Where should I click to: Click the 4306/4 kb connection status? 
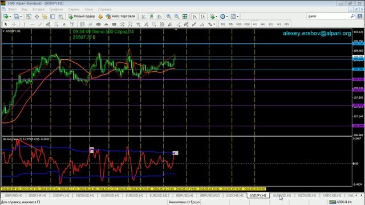pos(340,202)
